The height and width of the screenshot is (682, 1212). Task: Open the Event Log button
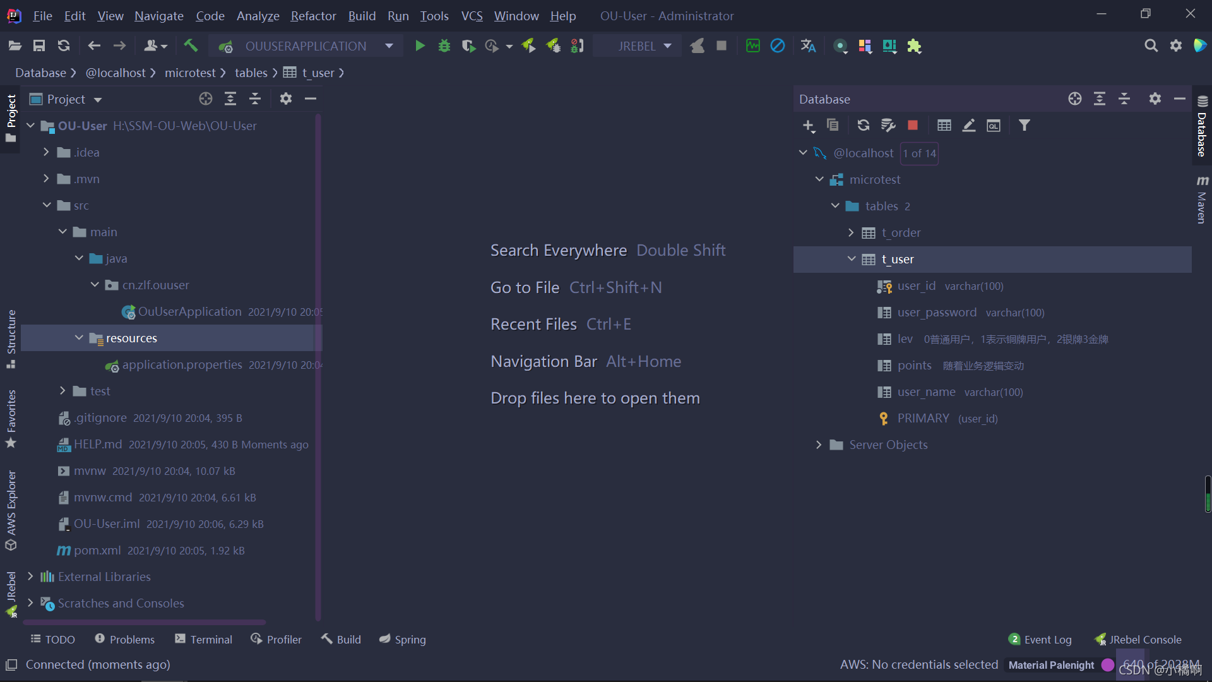pyautogui.click(x=1040, y=640)
